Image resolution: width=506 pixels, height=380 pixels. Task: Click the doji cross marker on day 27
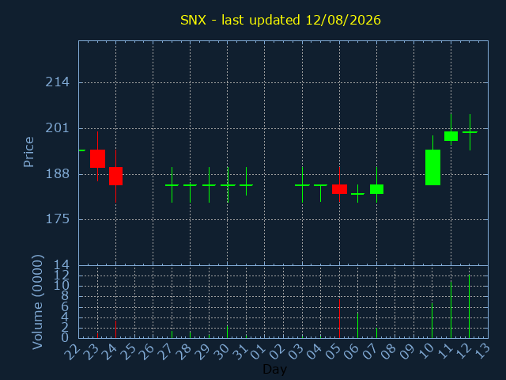(x=172, y=185)
